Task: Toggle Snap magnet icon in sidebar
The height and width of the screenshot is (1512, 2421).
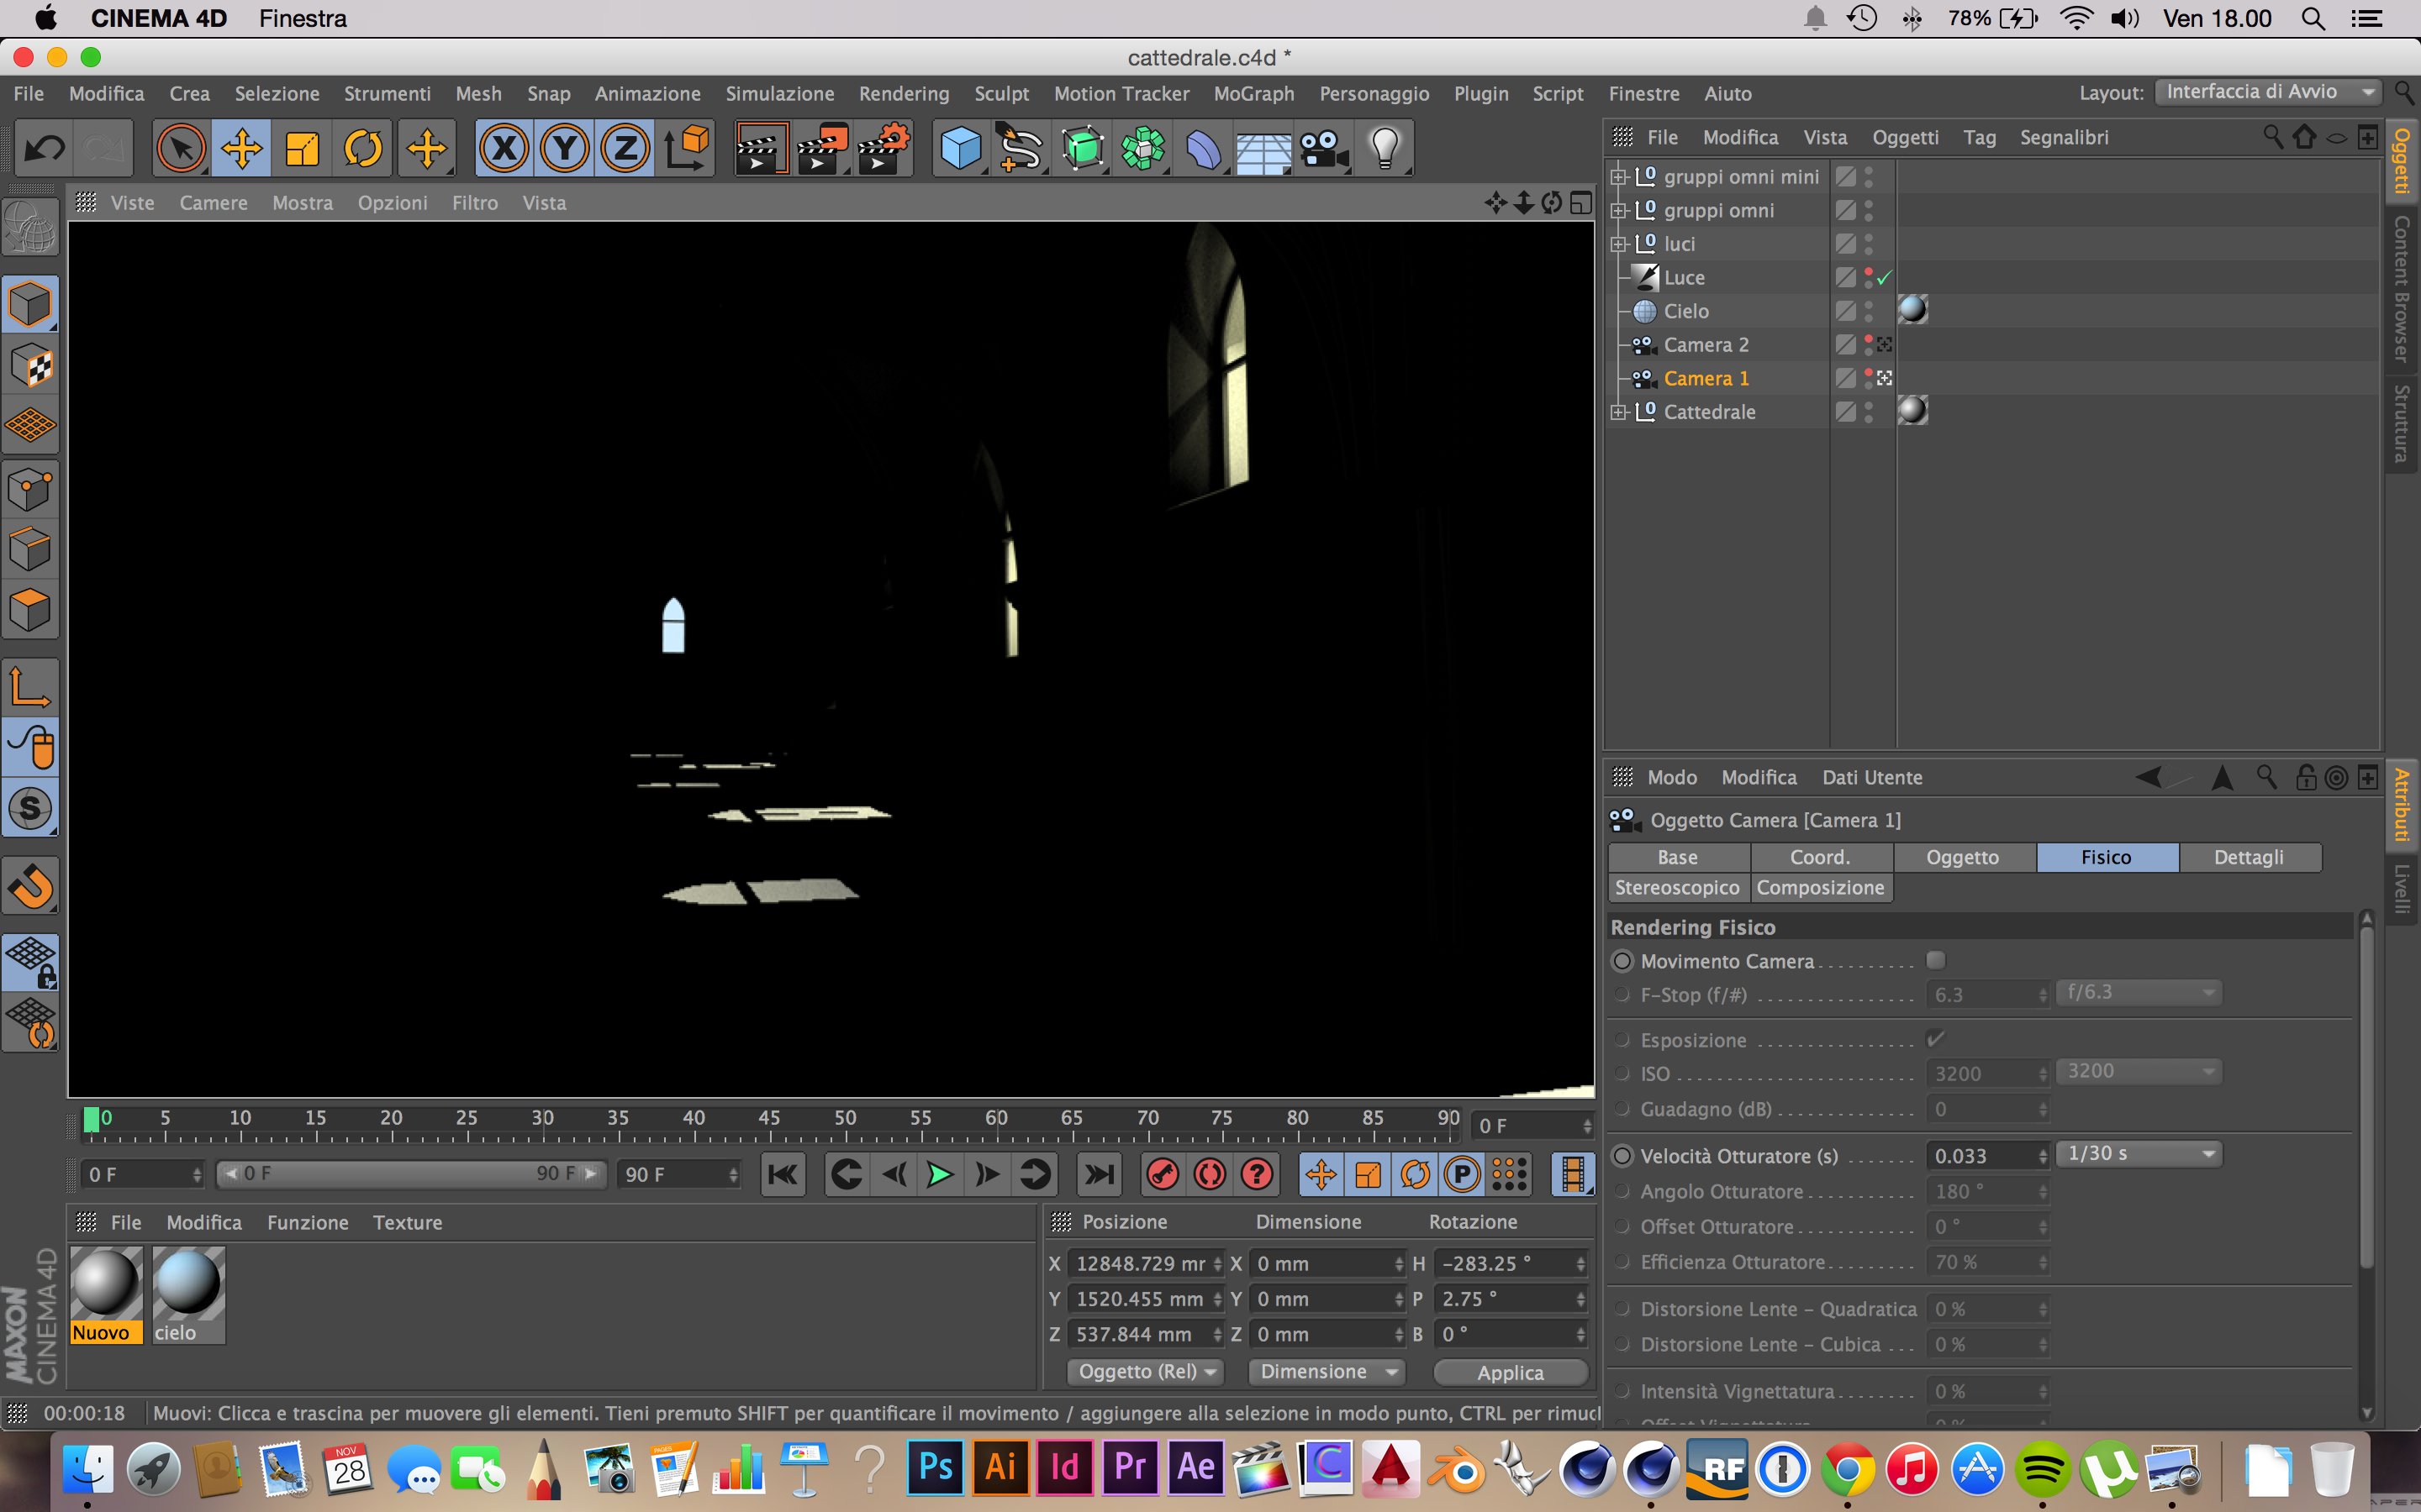Action: pos(30,886)
